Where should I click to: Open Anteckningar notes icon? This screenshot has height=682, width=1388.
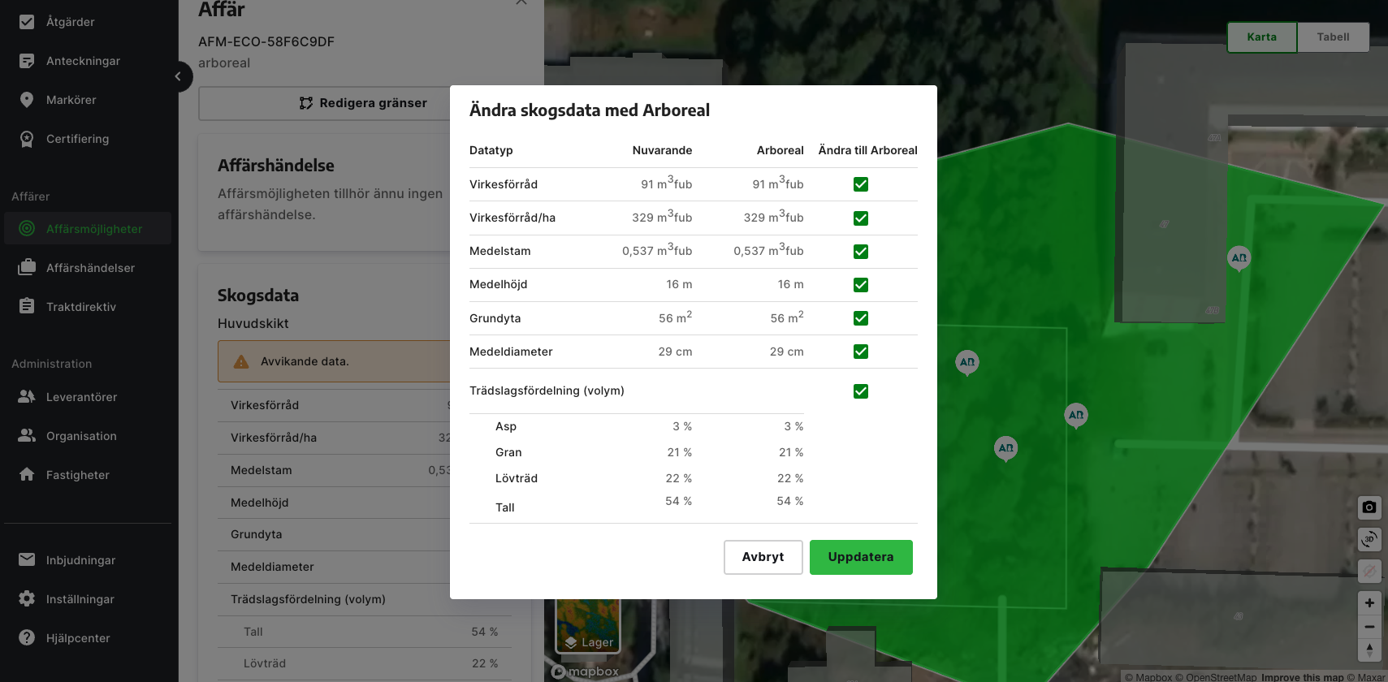click(27, 61)
